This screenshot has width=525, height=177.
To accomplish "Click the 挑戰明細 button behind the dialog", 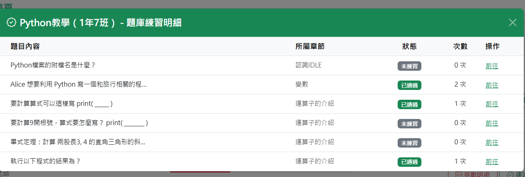I will tap(475, 174).
